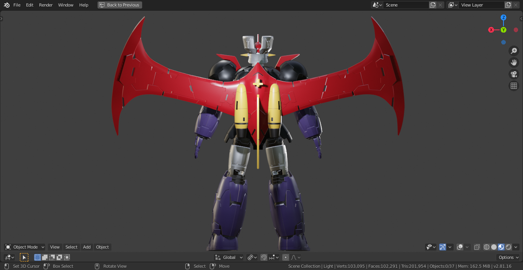Screen dimensions: 523x270
Task: Open the overlays options dropdown arrow
Action: pos(467,247)
